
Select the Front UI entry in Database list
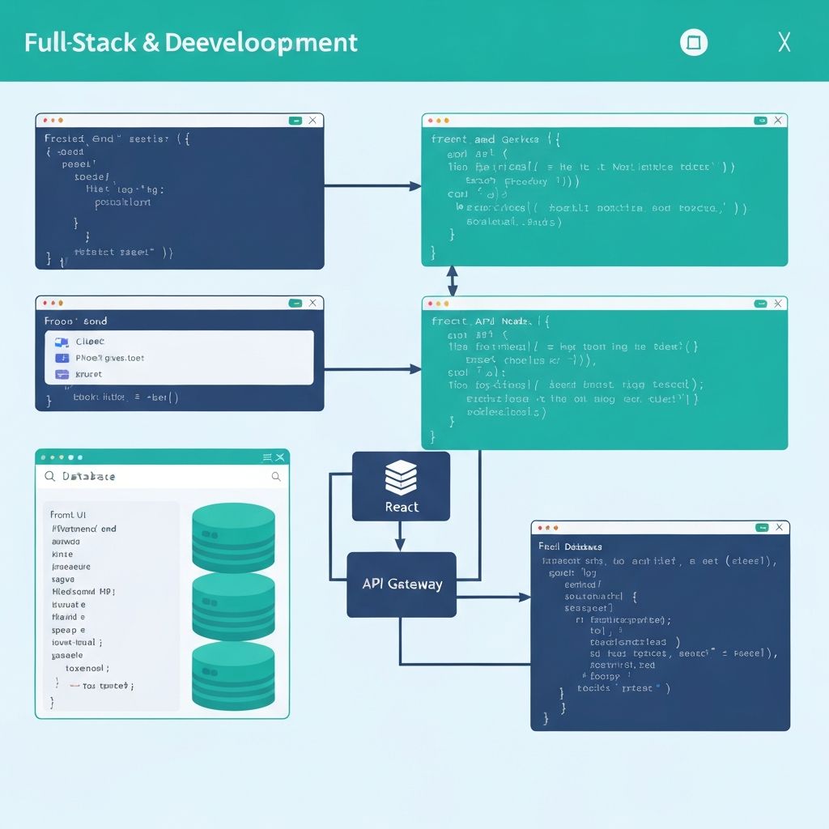[69, 514]
